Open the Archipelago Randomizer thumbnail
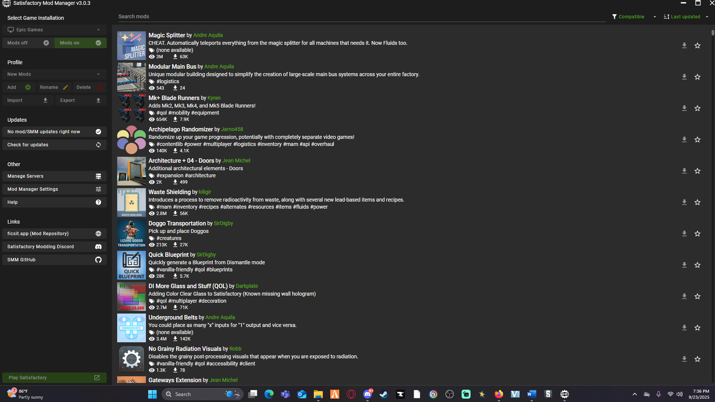Image resolution: width=715 pixels, height=402 pixels. [x=131, y=140]
